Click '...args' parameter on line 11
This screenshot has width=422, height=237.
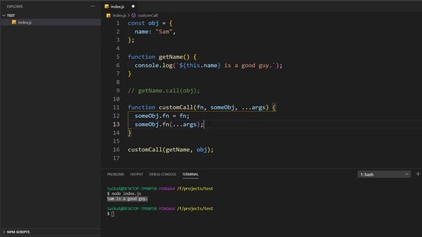(253, 107)
